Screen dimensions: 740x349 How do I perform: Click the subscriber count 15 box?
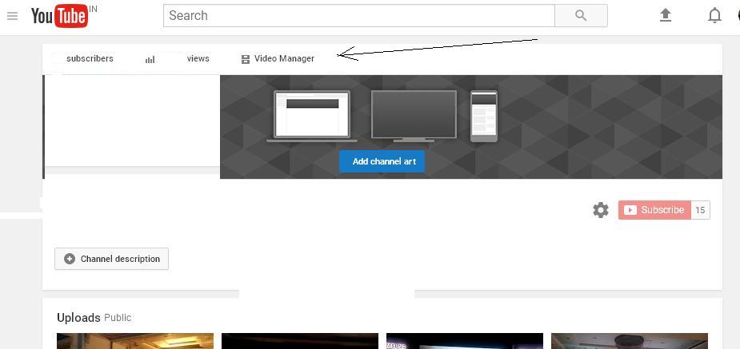[700, 210]
